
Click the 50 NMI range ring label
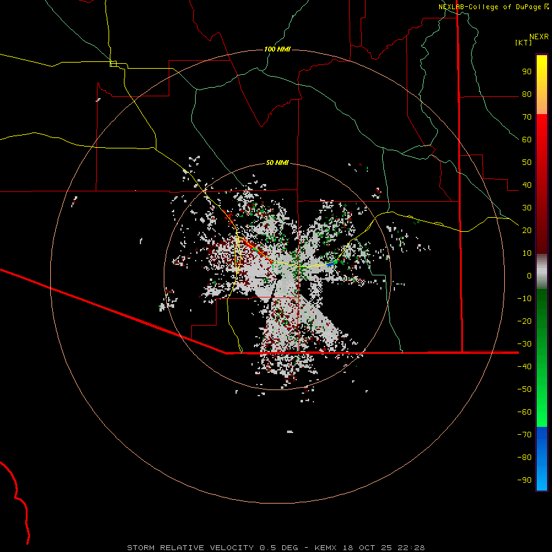[x=277, y=163]
